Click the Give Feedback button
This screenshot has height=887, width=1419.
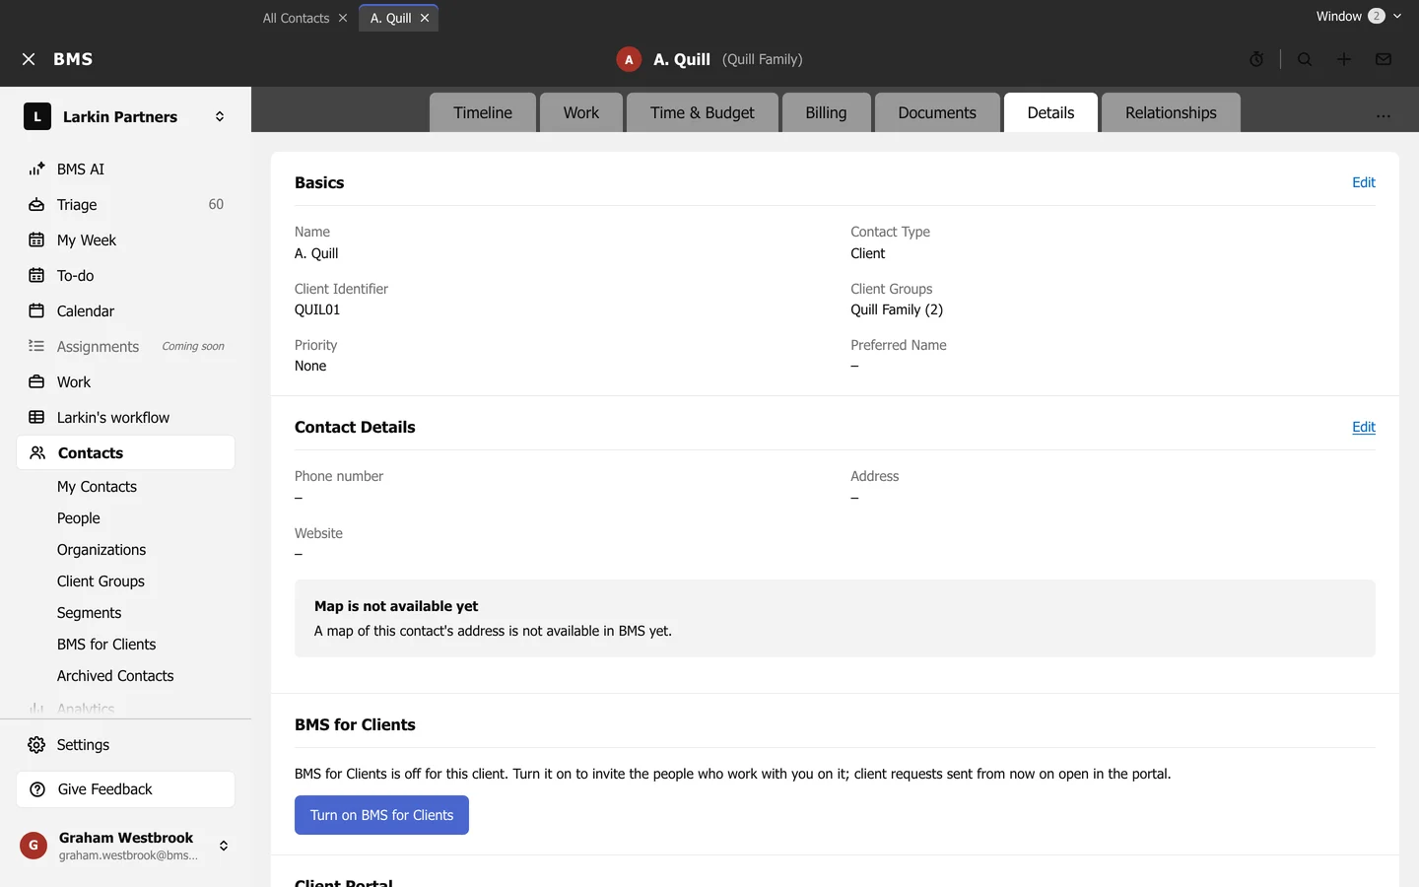125,789
